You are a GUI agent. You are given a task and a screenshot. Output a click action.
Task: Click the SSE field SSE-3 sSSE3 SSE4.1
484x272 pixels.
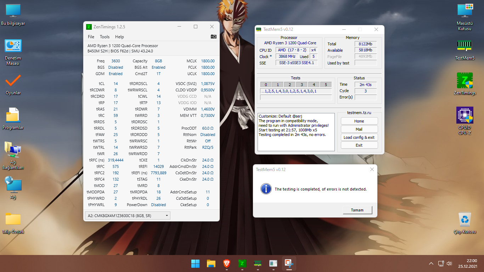pos(297,63)
